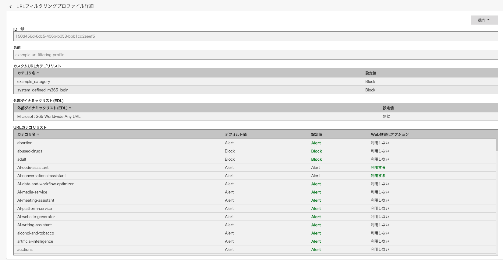Select the AI-media-service category row
Viewport: 503px width, 260px height.
(x=255, y=192)
